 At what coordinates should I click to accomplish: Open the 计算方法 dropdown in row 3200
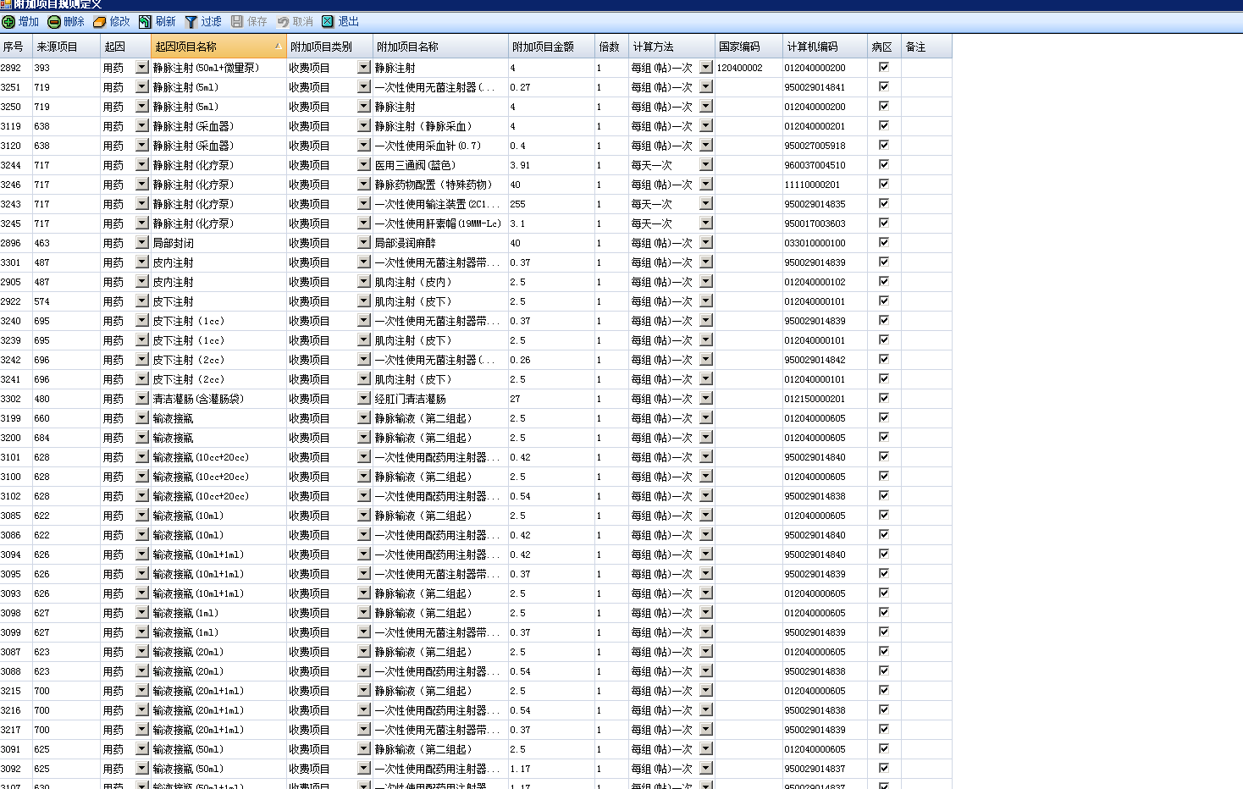click(x=706, y=437)
